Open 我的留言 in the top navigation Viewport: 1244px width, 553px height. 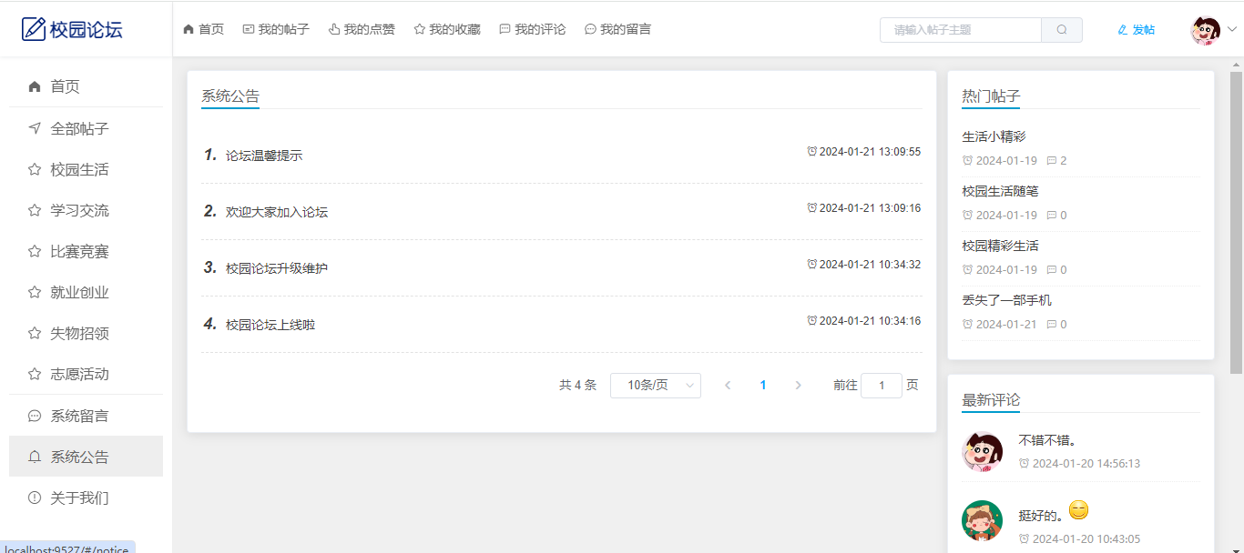click(x=617, y=29)
